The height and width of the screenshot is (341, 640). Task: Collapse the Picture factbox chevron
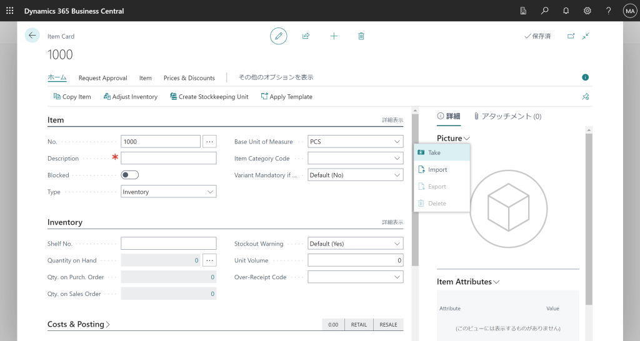point(466,139)
